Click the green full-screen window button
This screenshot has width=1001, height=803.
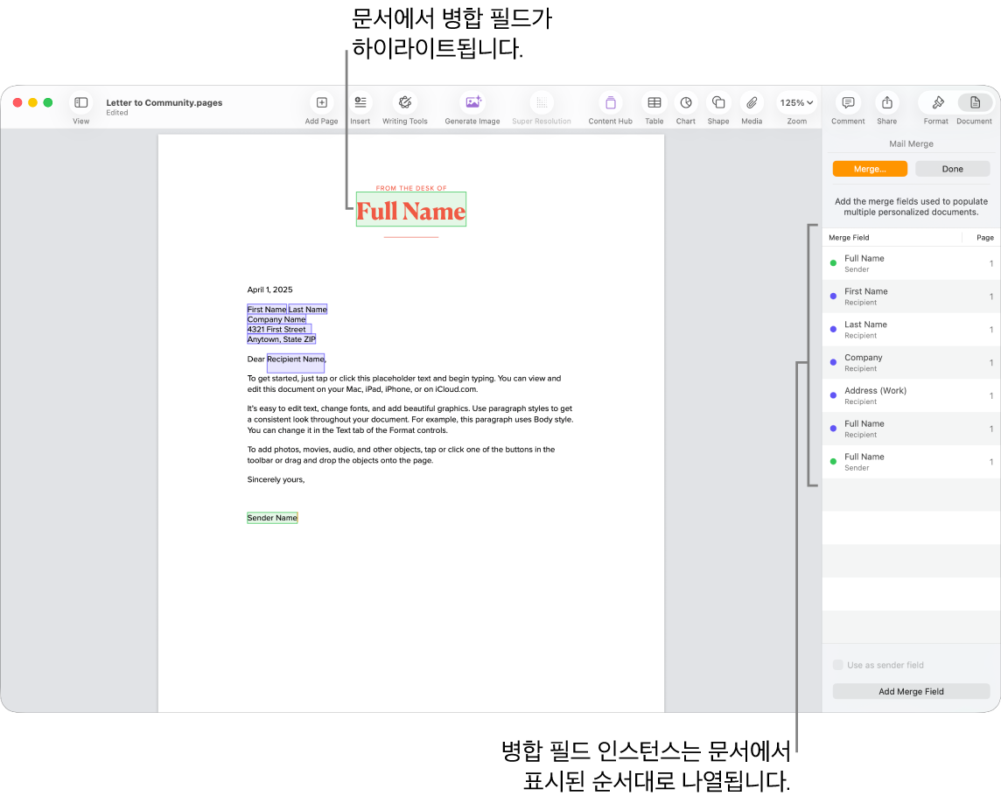tap(48, 102)
